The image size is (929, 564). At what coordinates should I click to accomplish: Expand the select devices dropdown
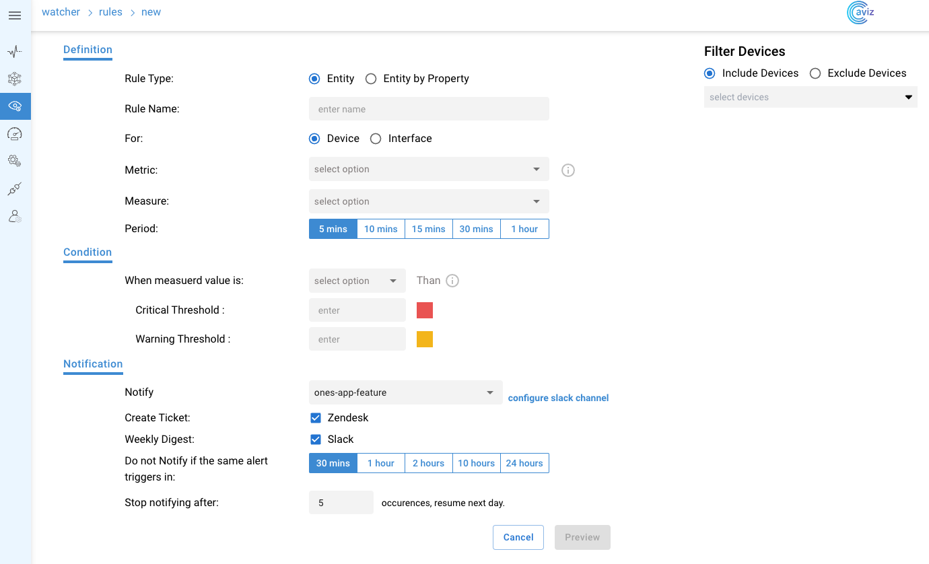[811, 97]
